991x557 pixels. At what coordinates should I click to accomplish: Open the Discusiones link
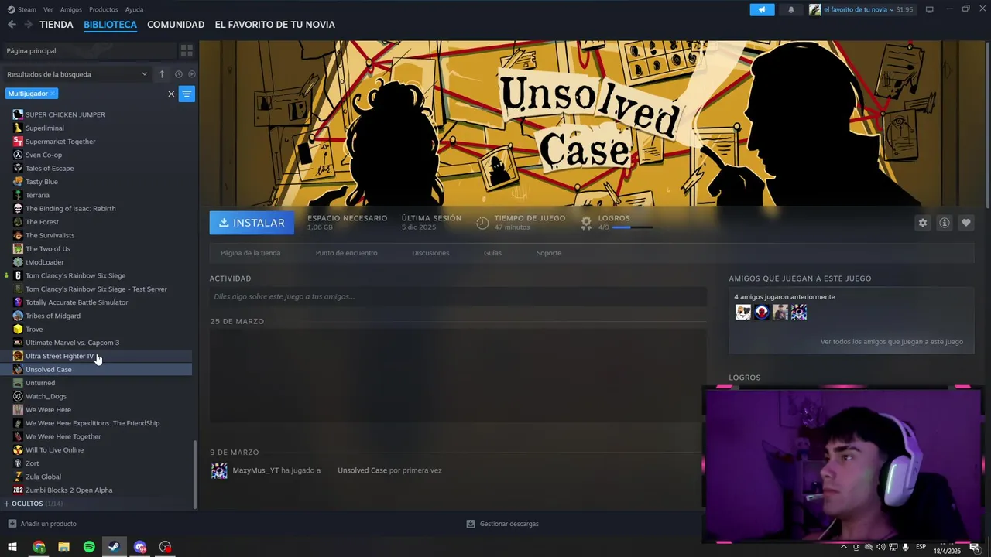click(430, 253)
